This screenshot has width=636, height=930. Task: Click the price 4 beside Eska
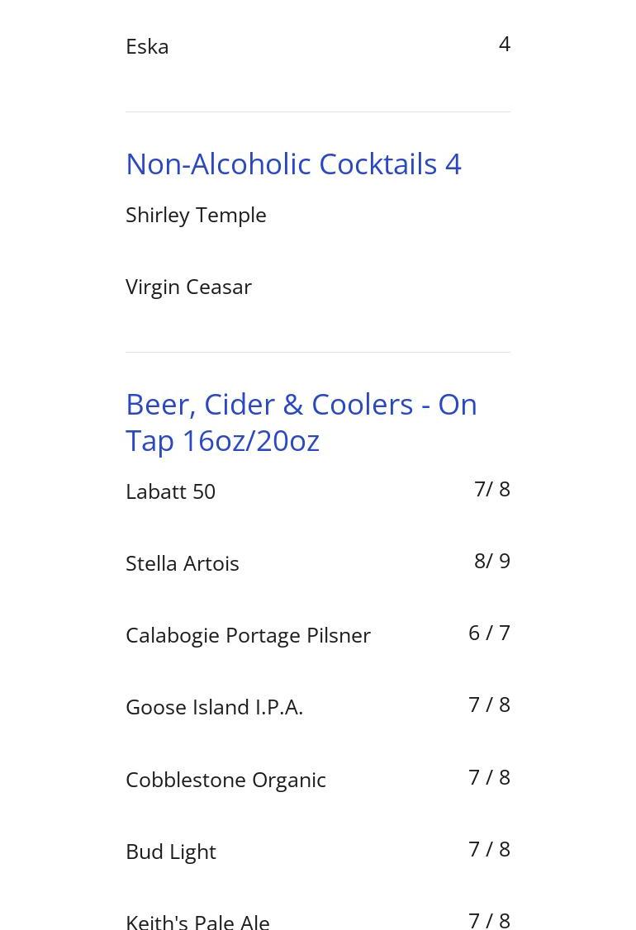(504, 44)
